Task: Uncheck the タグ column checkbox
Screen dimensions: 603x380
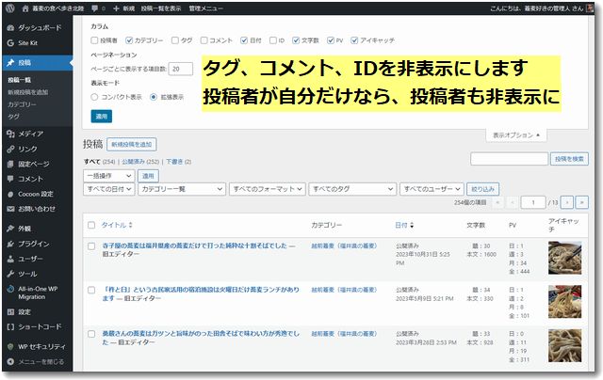Action: click(x=173, y=40)
